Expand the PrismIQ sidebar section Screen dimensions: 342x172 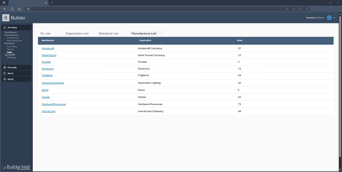tap(16, 67)
